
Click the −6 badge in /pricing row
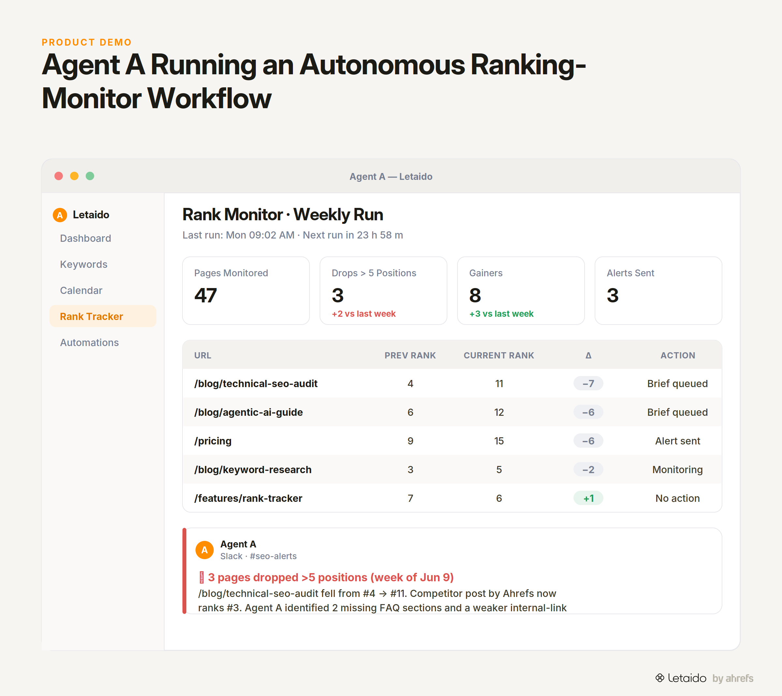588,441
